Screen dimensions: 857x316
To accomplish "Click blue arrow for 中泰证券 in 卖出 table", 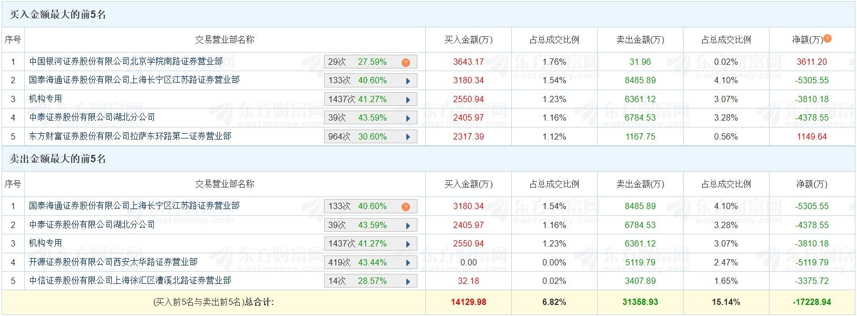I will [408, 225].
